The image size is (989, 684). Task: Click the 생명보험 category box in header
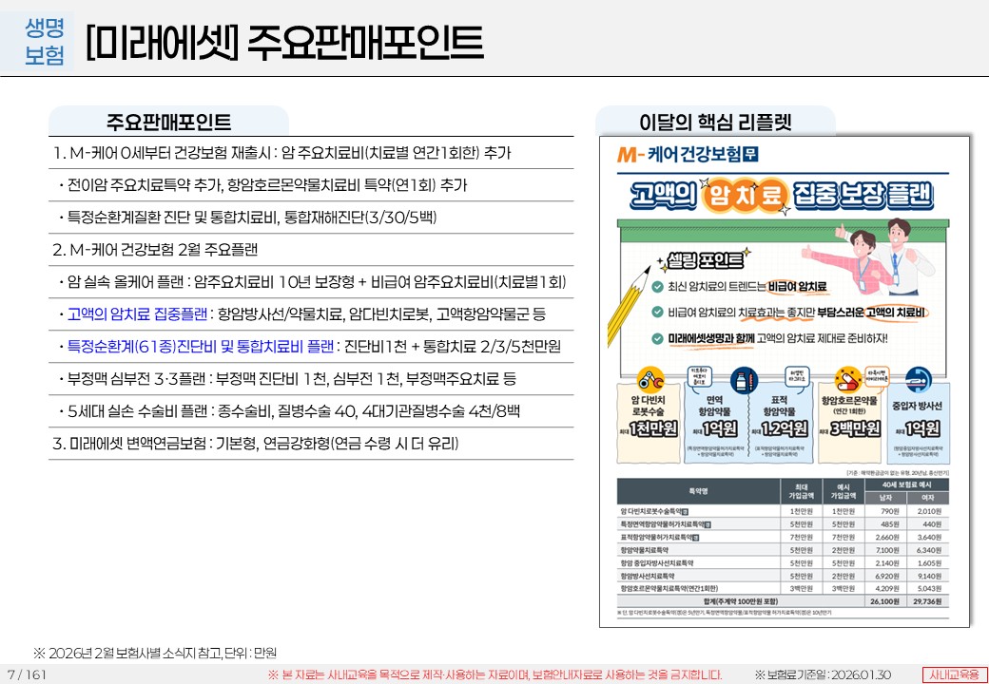45,40
